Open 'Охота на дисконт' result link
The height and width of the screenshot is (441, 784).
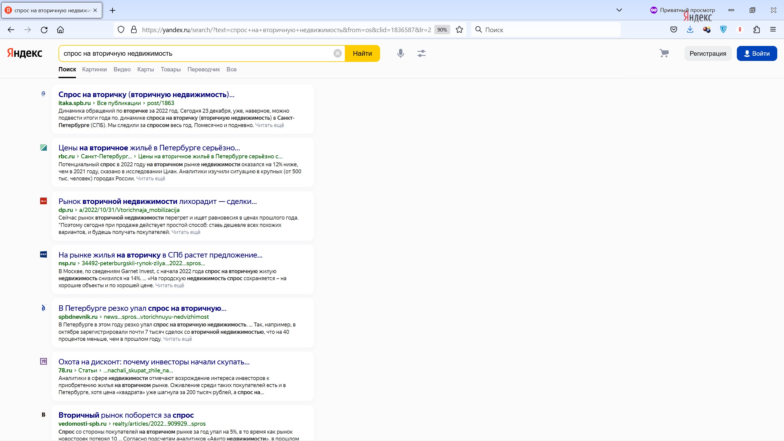pyautogui.click(x=154, y=362)
